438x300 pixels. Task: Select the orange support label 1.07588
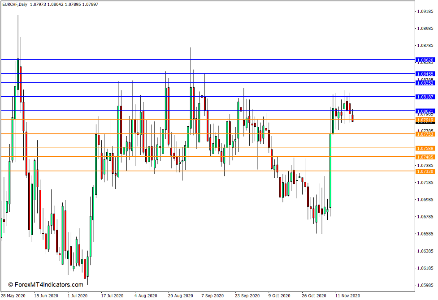[425, 149]
